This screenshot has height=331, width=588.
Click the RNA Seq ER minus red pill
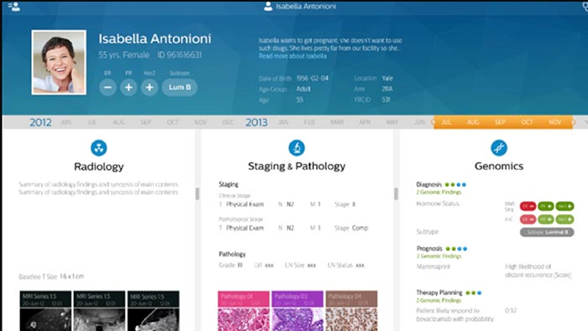(528, 206)
